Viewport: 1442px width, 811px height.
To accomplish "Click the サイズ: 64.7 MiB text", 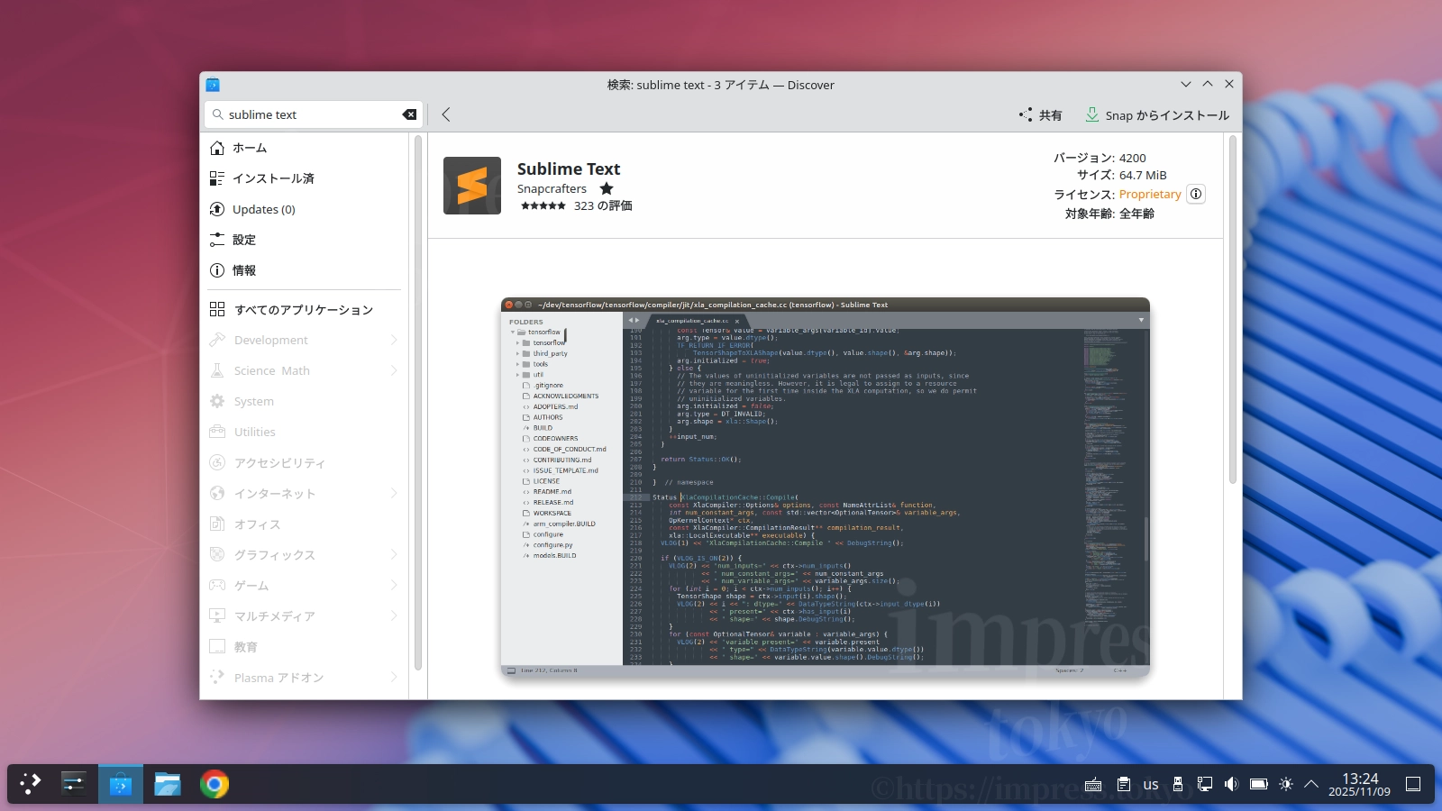I will pos(1121,175).
